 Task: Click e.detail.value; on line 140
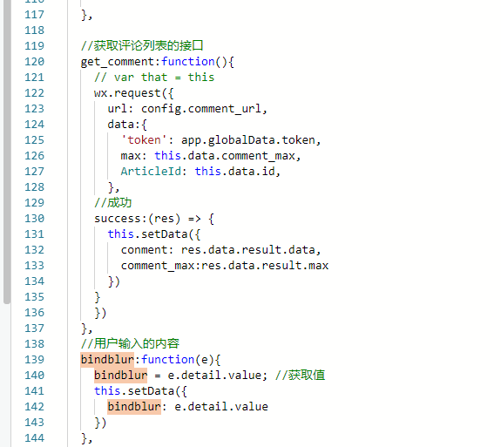[218, 375]
